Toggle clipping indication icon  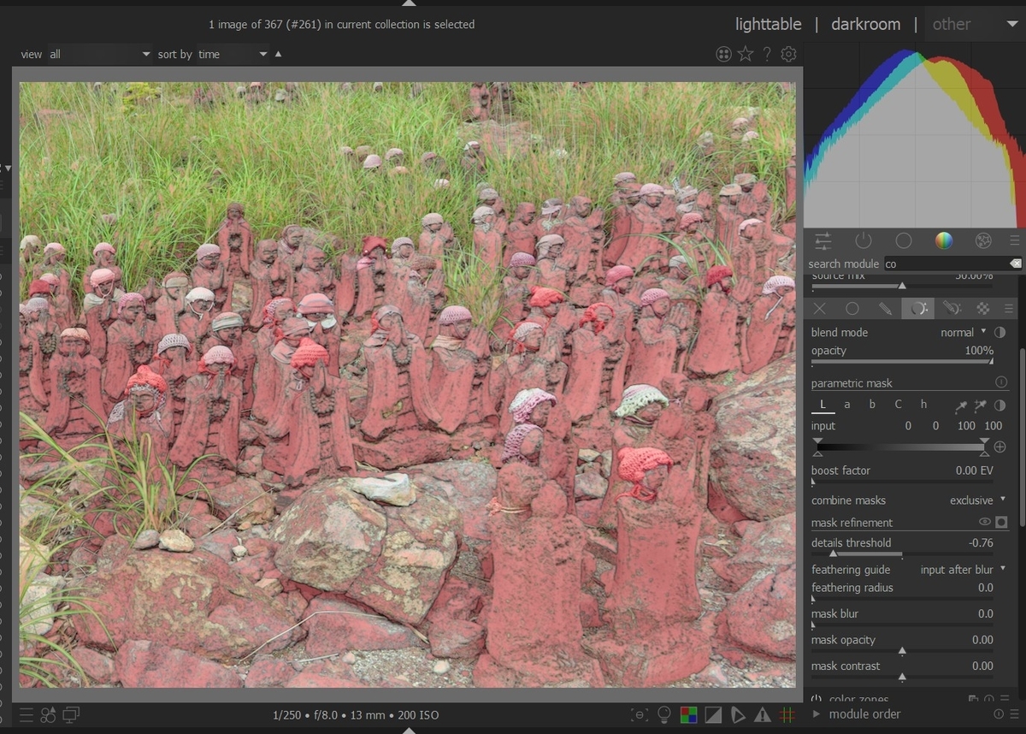(713, 714)
